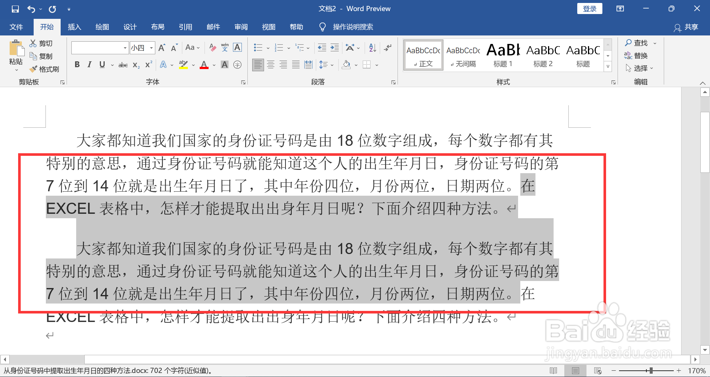The width and height of the screenshot is (710, 377).
Task: Apply subscript formatting
Action: [x=136, y=65]
